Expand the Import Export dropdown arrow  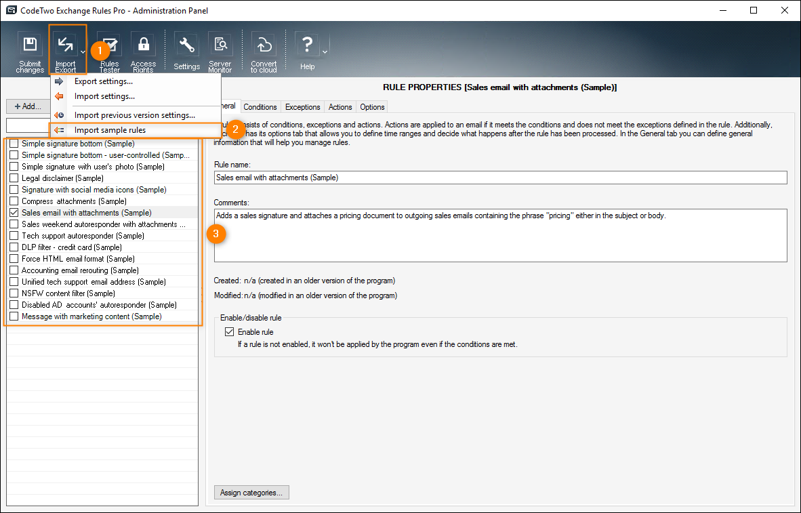click(x=83, y=52)
